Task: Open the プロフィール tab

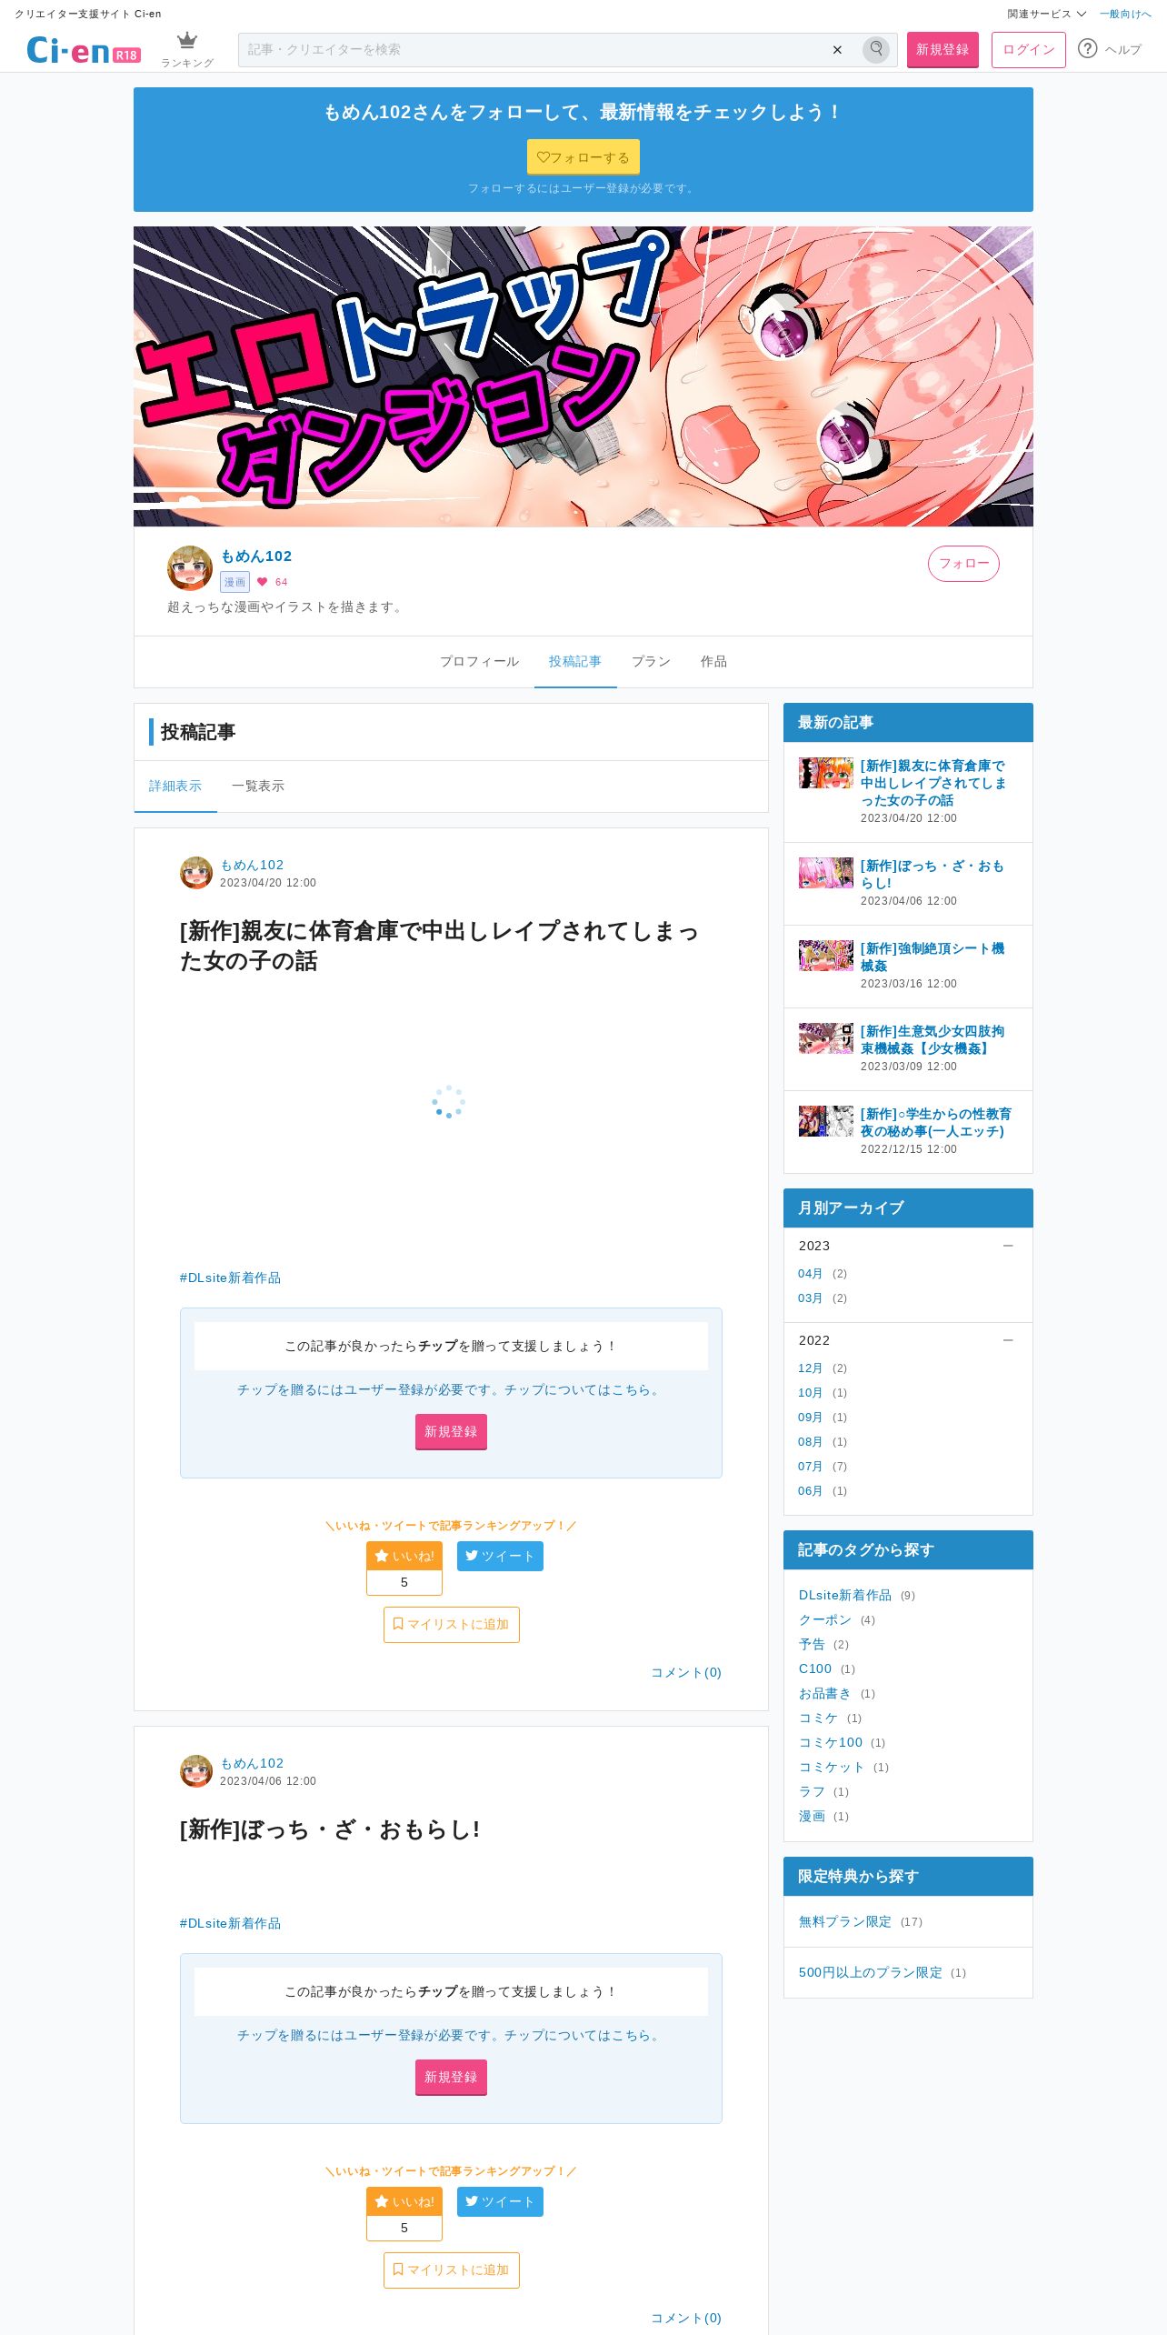Action: (480, 662)
